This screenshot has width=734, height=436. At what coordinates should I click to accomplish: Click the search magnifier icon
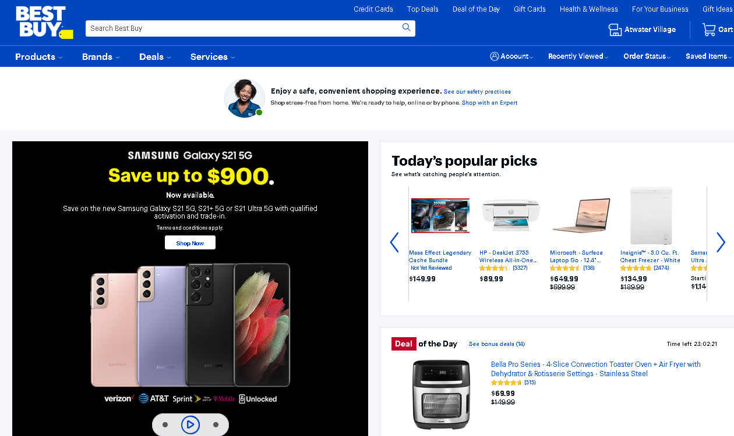point(407,27)
